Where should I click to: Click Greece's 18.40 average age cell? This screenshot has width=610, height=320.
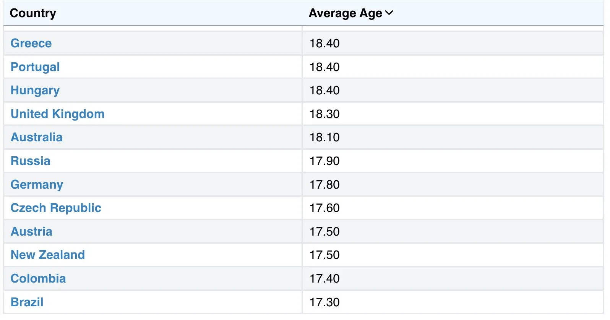coord(324,43)
